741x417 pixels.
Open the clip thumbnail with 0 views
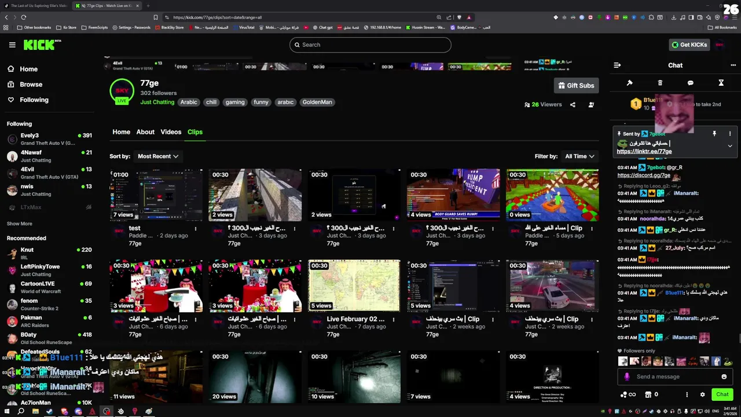click(x=552, y=195)
